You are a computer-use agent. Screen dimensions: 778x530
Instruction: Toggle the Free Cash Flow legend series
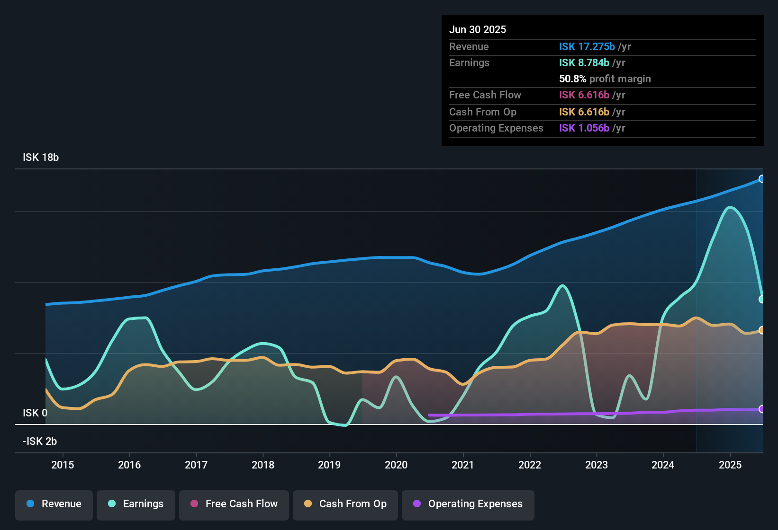[x=234, y=504]
